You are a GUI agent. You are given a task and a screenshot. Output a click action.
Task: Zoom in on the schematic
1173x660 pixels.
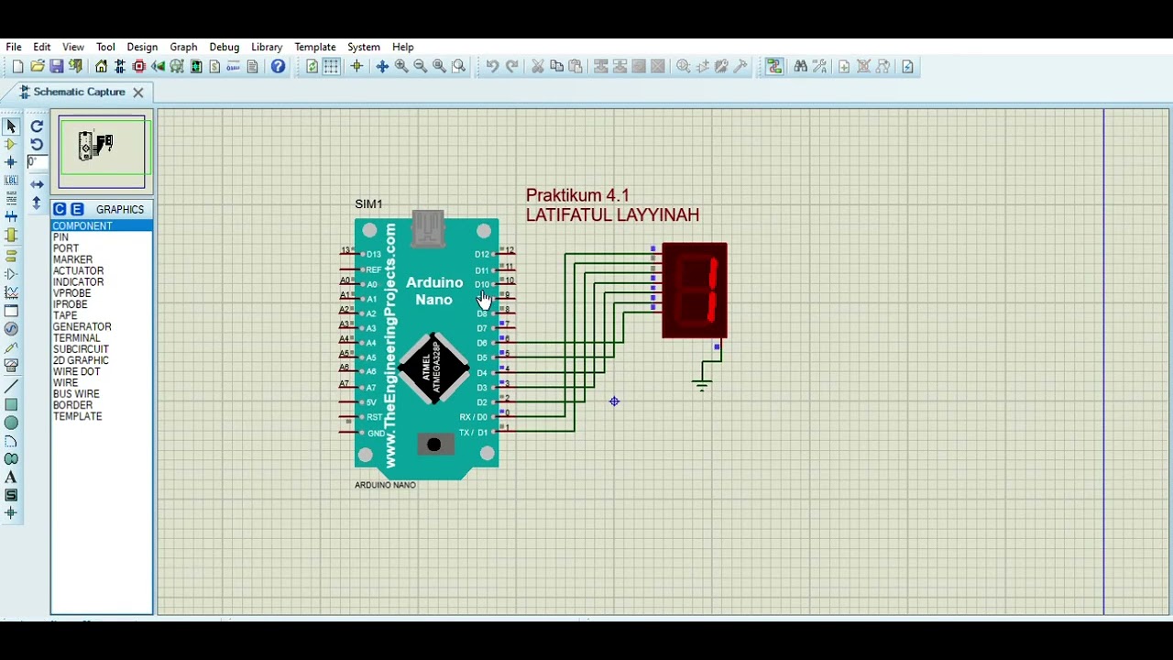pyautogui.click(x=401, y=66)
